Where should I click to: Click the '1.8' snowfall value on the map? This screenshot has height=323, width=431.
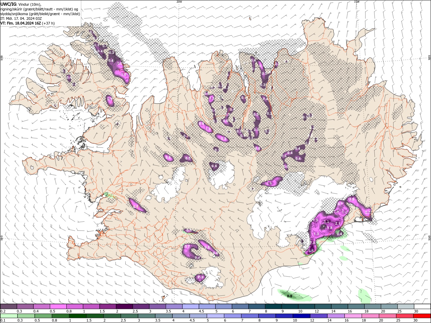point(330,228)
